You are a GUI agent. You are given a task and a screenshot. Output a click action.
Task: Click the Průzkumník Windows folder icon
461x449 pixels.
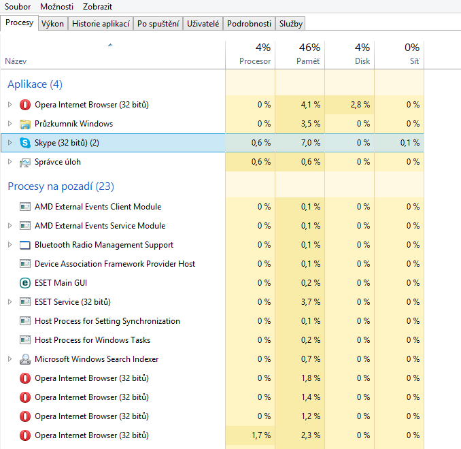click(x=25, y=124)
